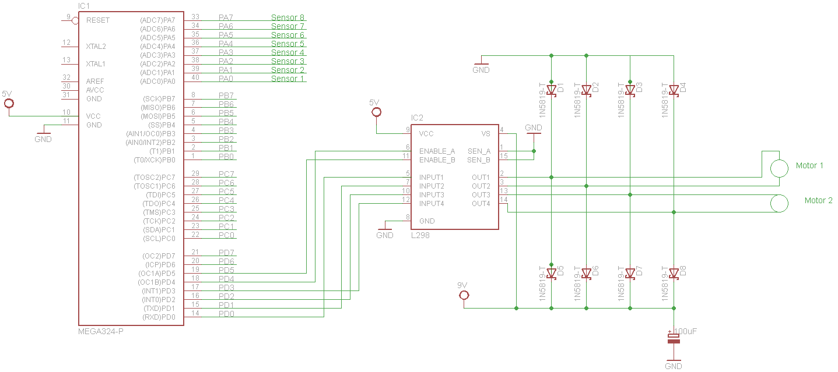Image resolution: width=838 pixels, height=372 pixels.
Task: Select the Sensor 5 net label
Action: 288,44
